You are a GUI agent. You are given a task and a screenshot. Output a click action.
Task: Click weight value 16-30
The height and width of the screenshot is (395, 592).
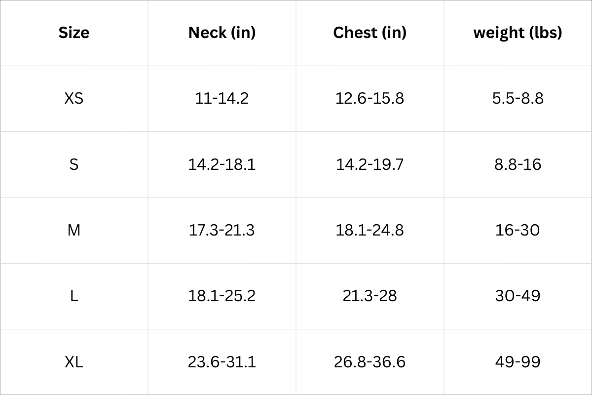point(518,230)
